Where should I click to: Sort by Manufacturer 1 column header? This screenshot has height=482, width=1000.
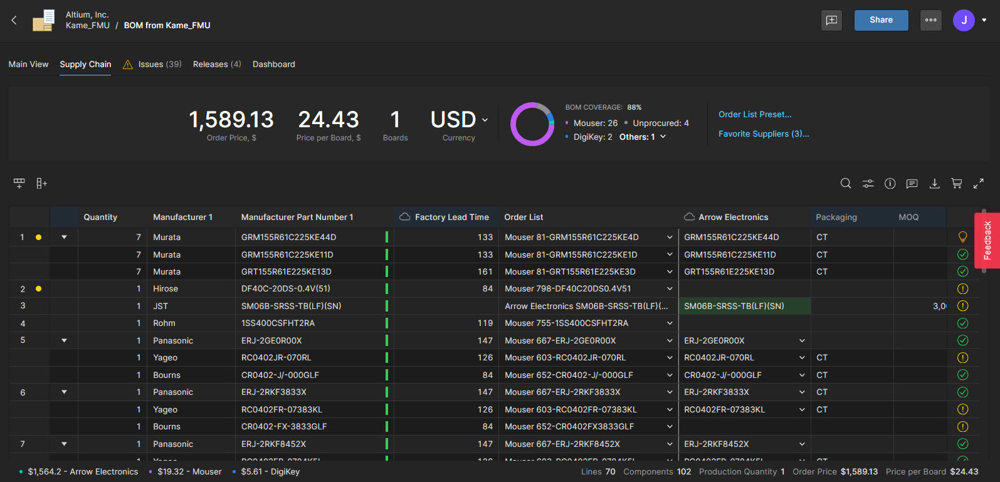point(182,217)
